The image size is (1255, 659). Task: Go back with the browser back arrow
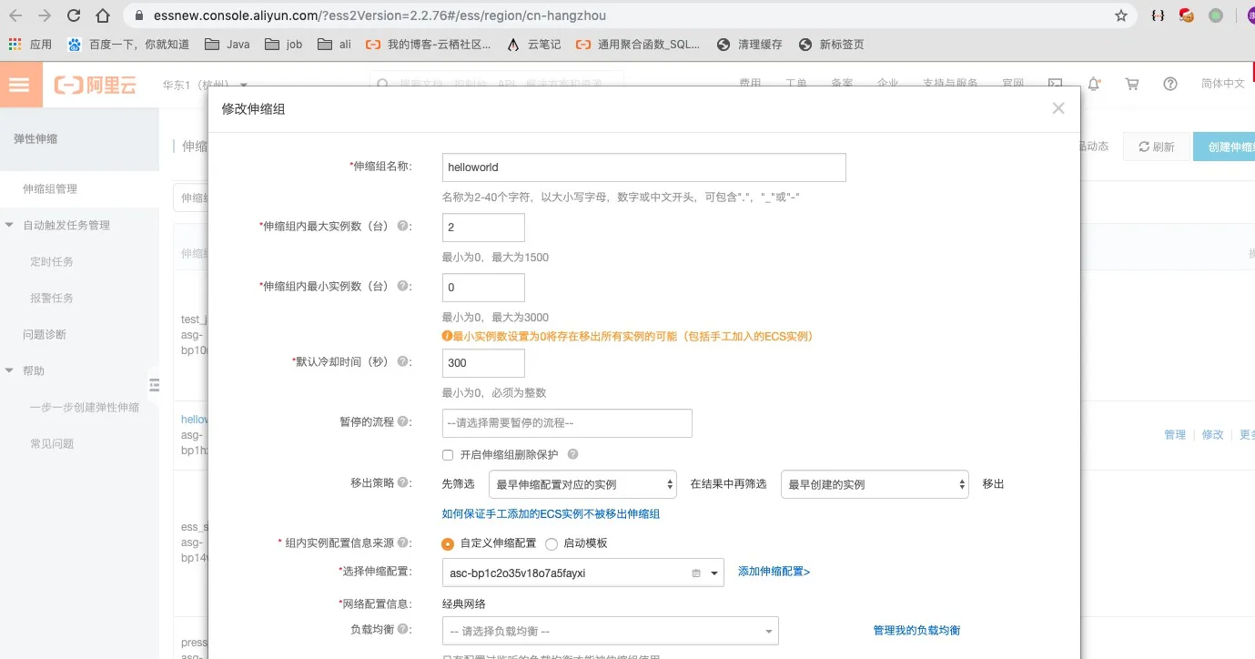pyautogui.click(x=16, y=15)
